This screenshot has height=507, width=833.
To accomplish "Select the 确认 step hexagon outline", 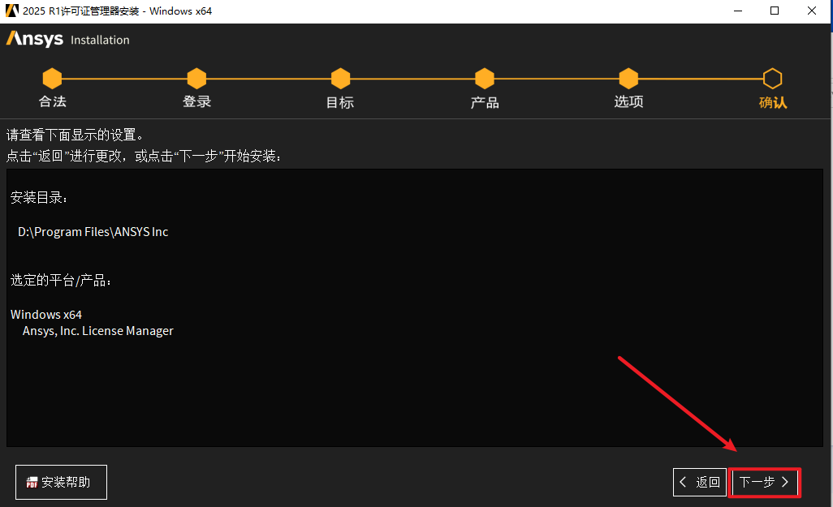I will [772, 79].
